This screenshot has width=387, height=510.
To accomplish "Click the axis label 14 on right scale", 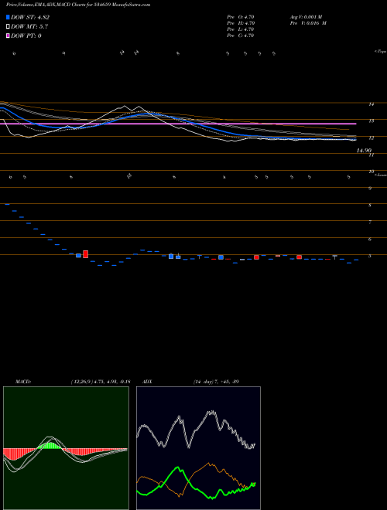I will (371, 104).
